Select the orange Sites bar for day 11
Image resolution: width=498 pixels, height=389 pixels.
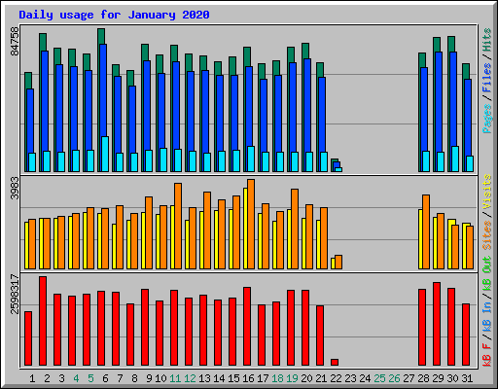[178, 226]
